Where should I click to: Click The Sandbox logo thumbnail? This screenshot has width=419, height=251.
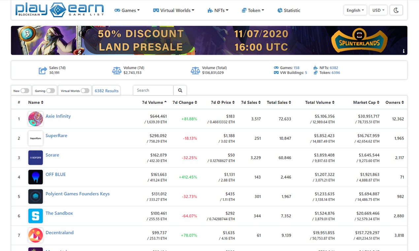[x=36, y=216]
